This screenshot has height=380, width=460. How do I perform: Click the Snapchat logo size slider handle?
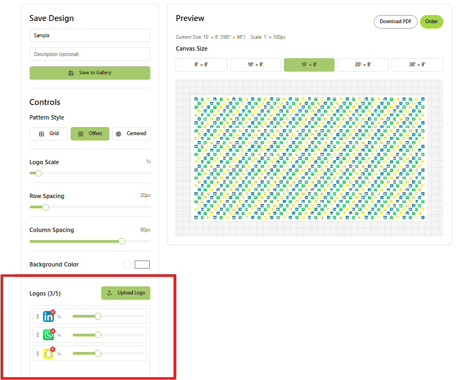coord(98,353)
